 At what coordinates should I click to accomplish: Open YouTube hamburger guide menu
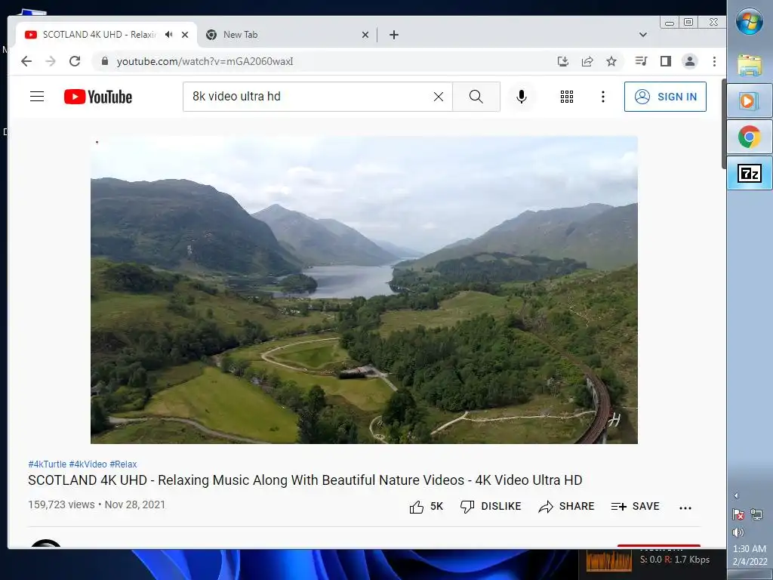click(37, 96)
